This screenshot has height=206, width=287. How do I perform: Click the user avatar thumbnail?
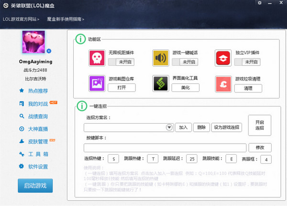pyautogui.click(x=33, y=42)
